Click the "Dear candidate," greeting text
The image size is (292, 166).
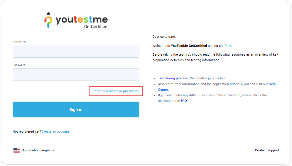(164, 37)
